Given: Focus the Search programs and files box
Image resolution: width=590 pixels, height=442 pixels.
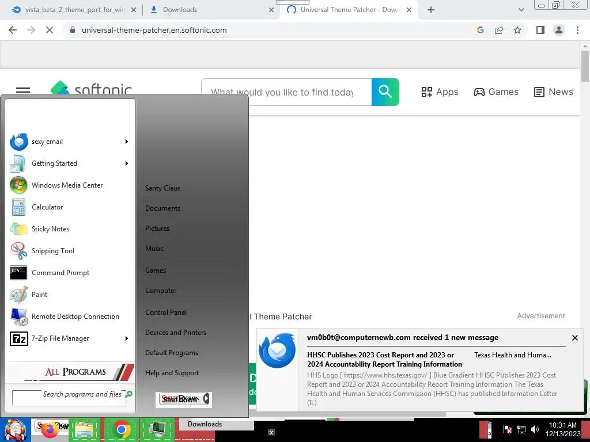Looking at the screenshot, I should coord(69,398).
